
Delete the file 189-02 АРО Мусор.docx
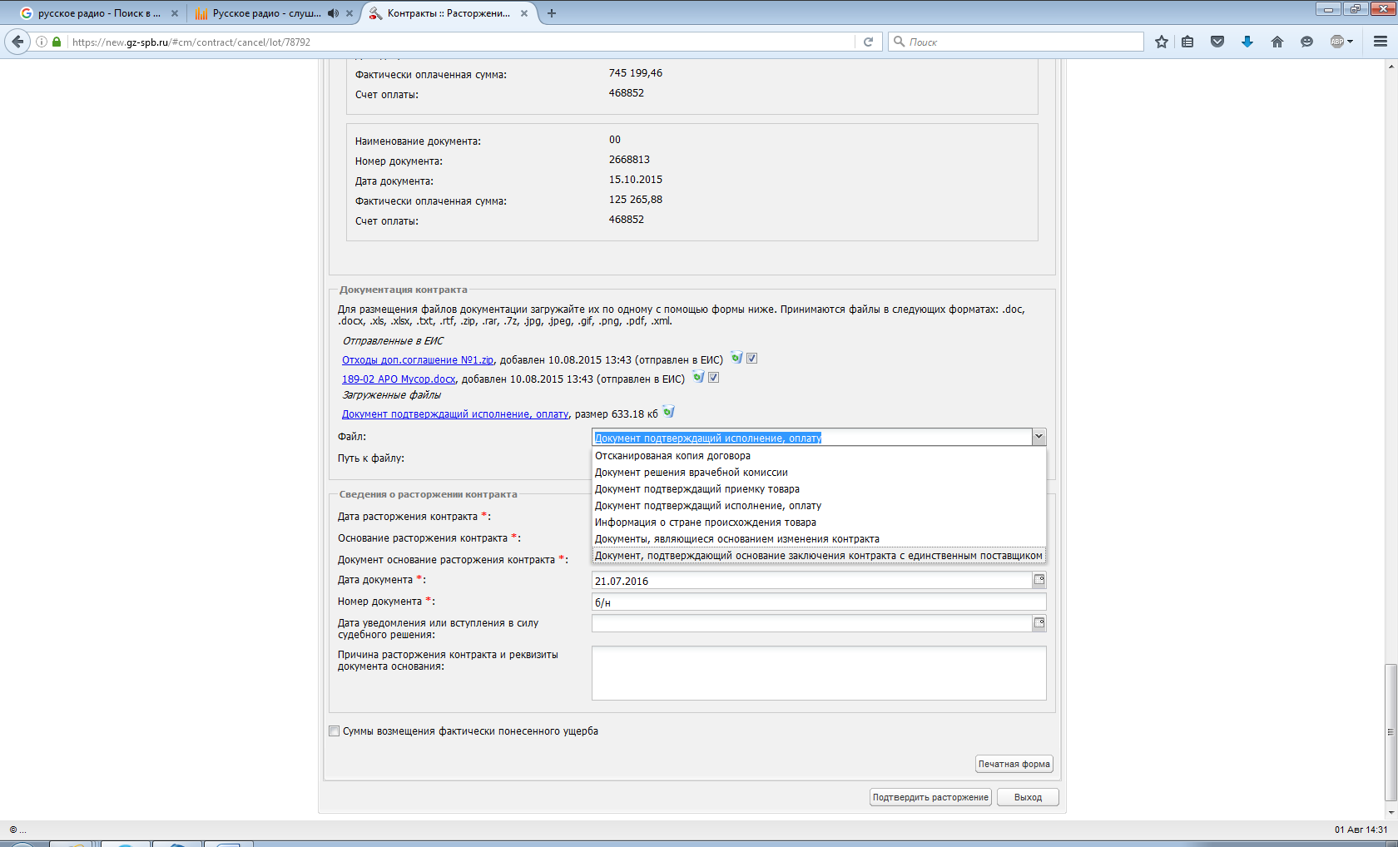[698, 377]
